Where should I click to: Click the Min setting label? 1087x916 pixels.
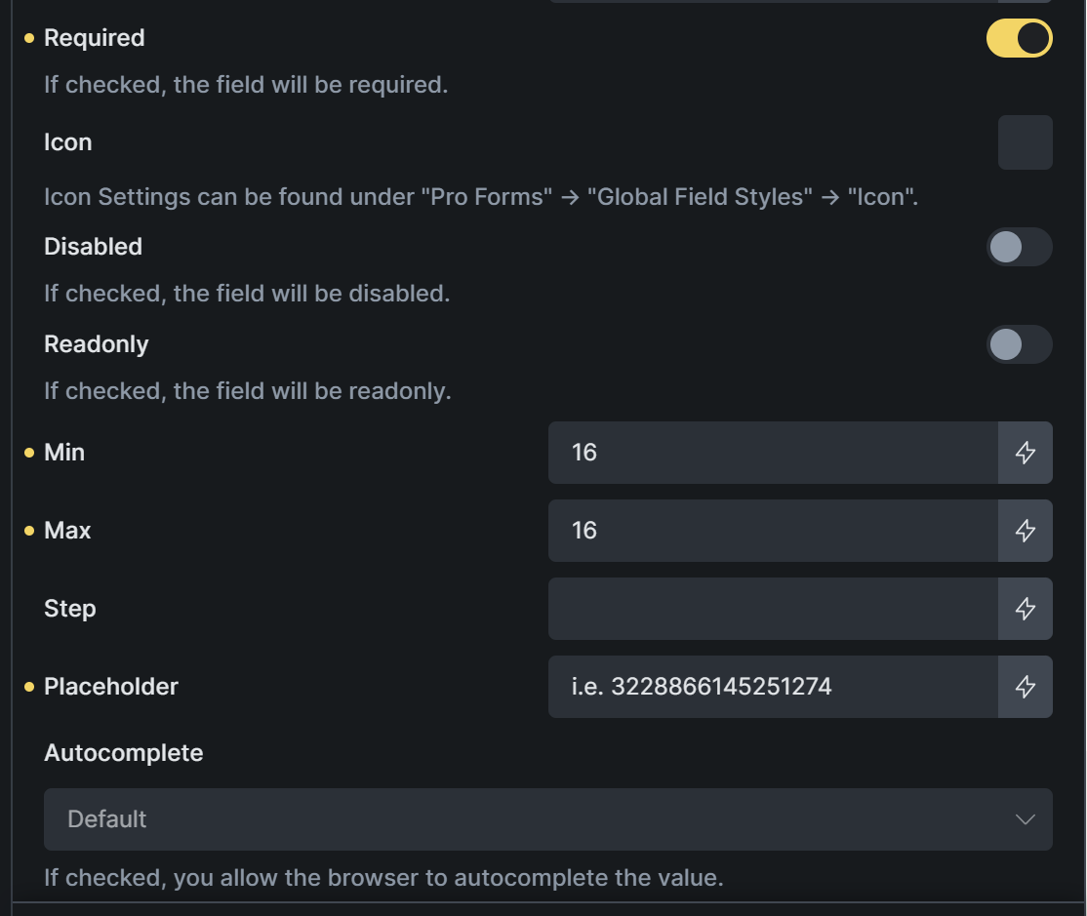point(64,453)
